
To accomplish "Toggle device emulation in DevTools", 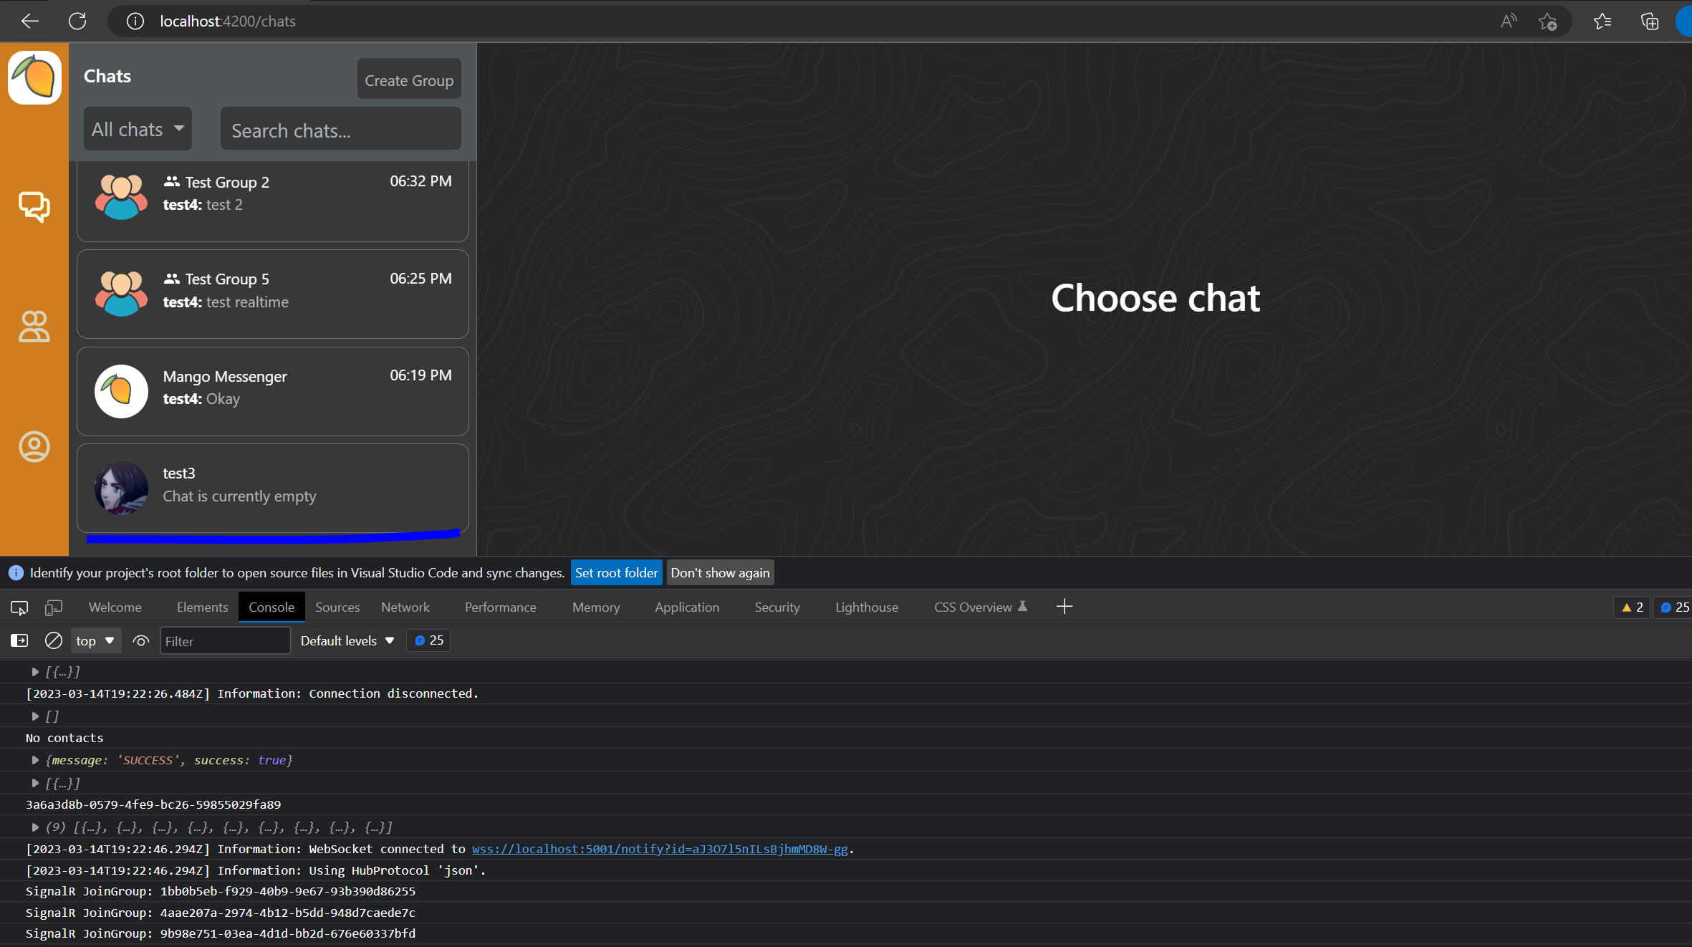I will (x=54, y=607).
